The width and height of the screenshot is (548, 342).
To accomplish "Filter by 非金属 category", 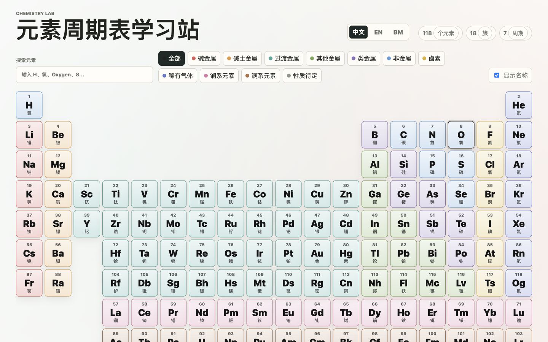I will 399,59.
